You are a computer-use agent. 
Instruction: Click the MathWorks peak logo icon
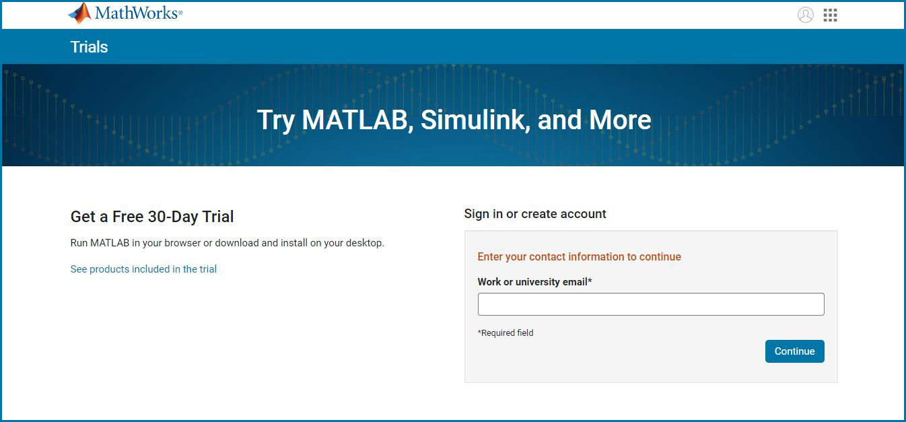click(79, 13)
